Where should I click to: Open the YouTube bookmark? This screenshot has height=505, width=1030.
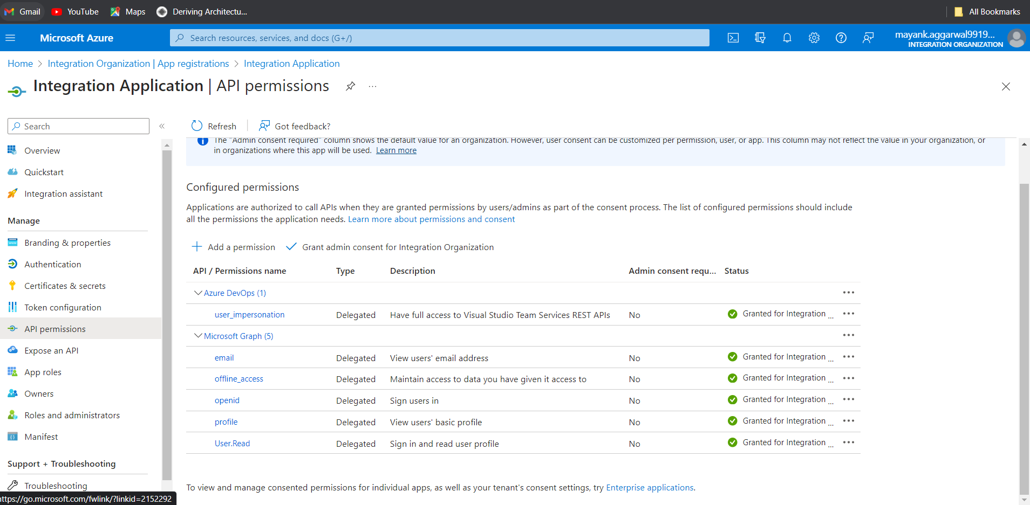tap(75, 11)
